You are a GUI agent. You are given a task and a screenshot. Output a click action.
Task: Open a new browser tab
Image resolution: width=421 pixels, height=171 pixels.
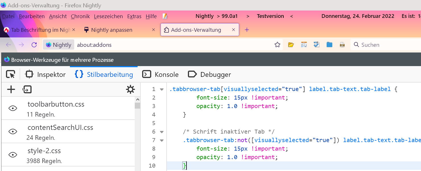pyautogui.click(x=247, y=30)
